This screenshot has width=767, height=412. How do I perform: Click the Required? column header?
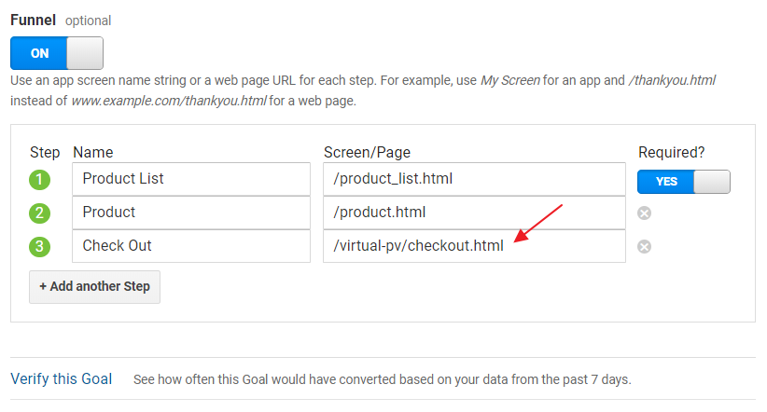(x=673, y=152)
